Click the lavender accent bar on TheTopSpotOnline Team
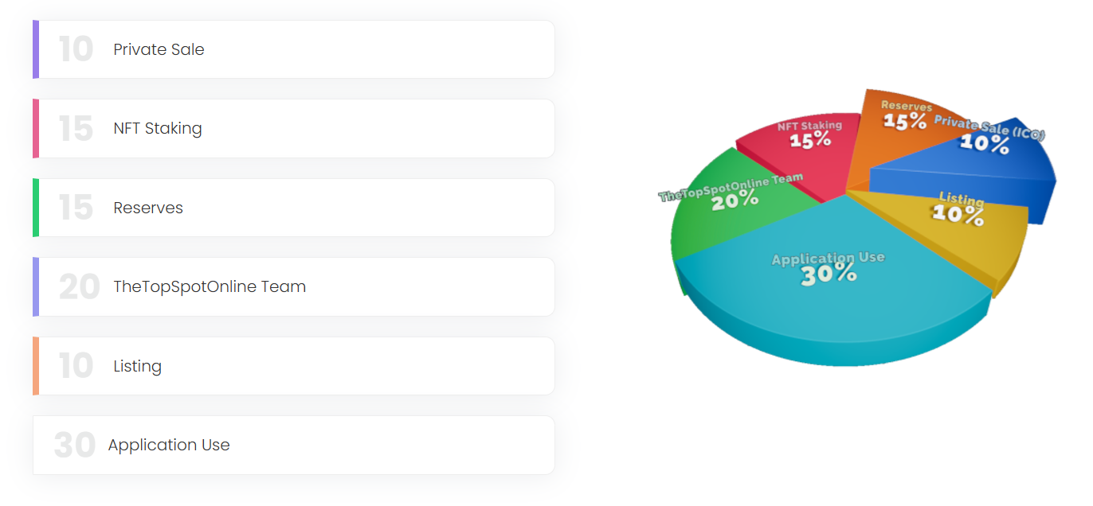 point(36,286)
